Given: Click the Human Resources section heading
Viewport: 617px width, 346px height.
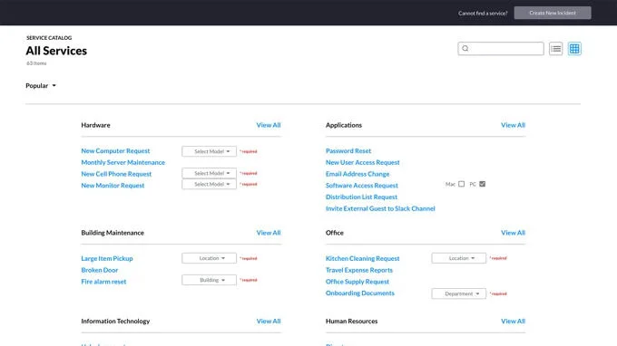Looking at the screenshot, I should point(351,321).
